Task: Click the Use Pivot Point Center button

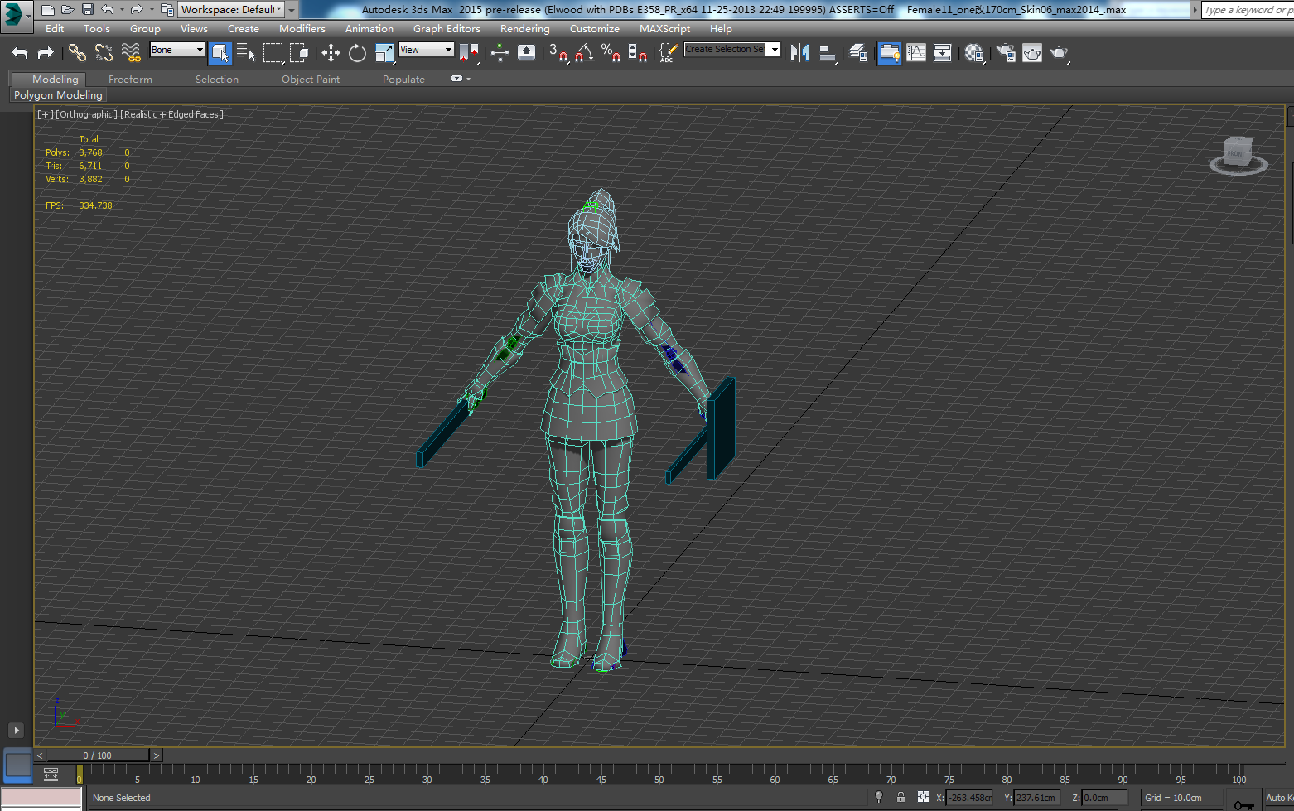Action: pos(469,53)
